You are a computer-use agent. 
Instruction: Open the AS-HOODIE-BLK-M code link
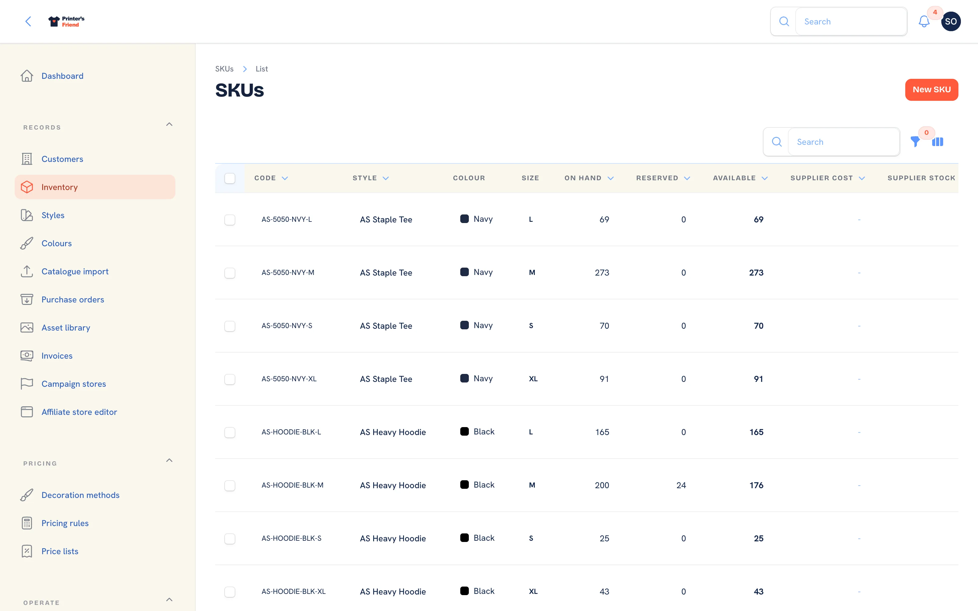(292, 485)
